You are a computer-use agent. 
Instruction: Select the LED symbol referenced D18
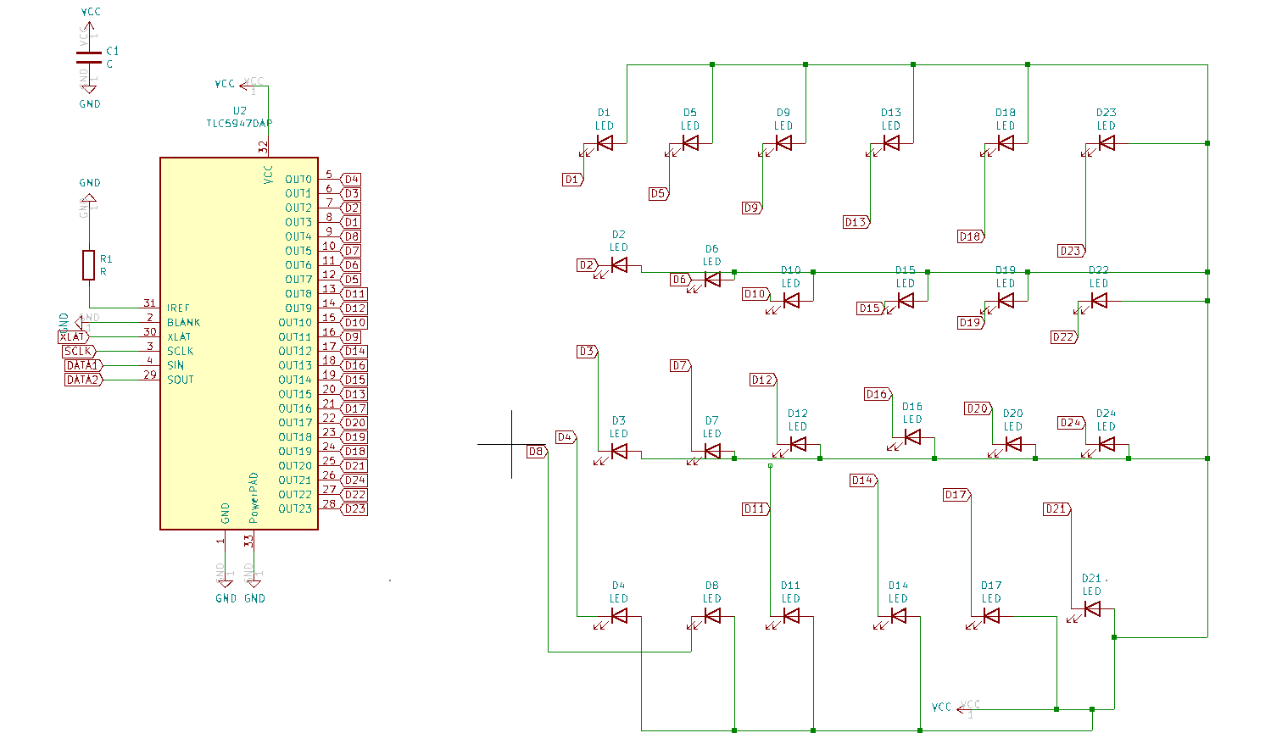coord(1006,143)
